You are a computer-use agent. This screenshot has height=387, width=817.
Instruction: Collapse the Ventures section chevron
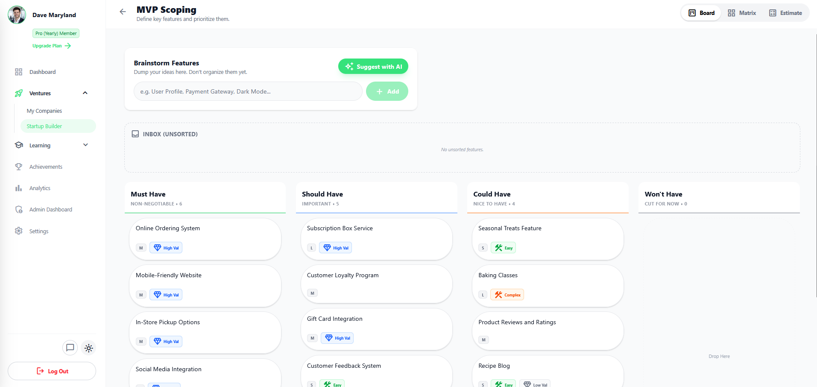pos(85,93)
